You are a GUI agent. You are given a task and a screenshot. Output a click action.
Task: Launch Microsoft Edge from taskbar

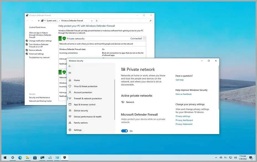pyautogui.click(x=20, y=158)
